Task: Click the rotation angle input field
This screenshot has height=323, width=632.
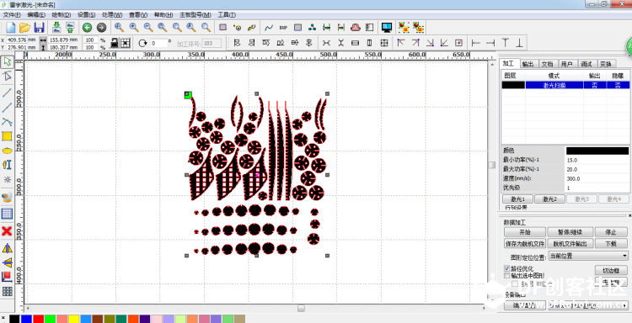Action: [158, 43]
